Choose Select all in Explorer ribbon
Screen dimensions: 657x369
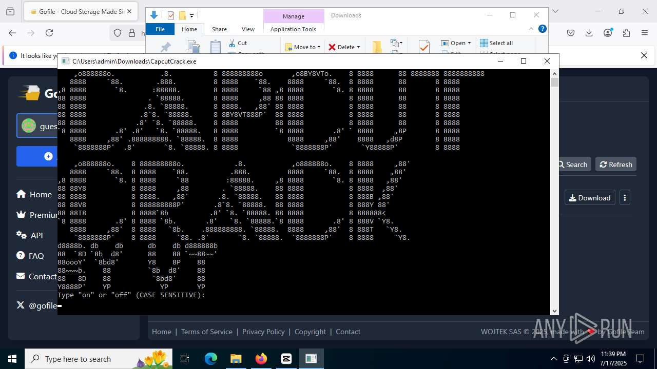pyautogui.click(x=496, y=43)
